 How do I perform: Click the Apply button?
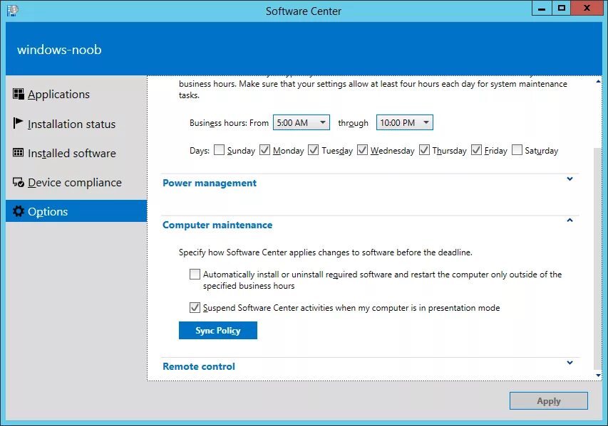pos(548,400)
